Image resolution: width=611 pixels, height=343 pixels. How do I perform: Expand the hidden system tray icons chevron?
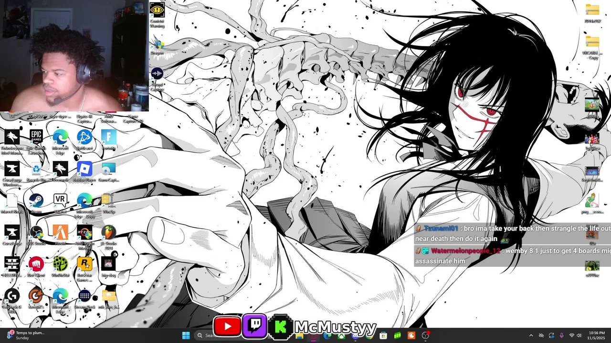click(x=531, y=335)
